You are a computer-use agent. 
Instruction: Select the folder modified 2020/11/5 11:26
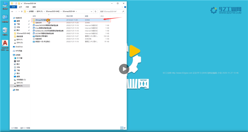point(71,23)
